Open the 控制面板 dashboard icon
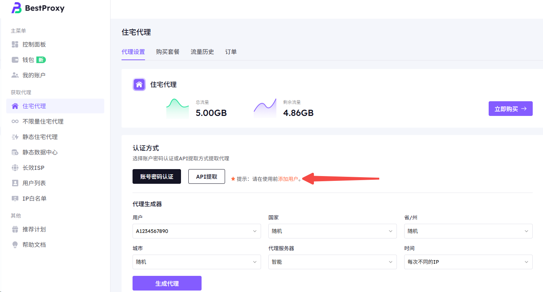543x292 pixels. point(15,44)
